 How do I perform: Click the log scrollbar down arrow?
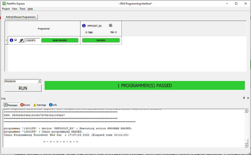tap(246, 145)
